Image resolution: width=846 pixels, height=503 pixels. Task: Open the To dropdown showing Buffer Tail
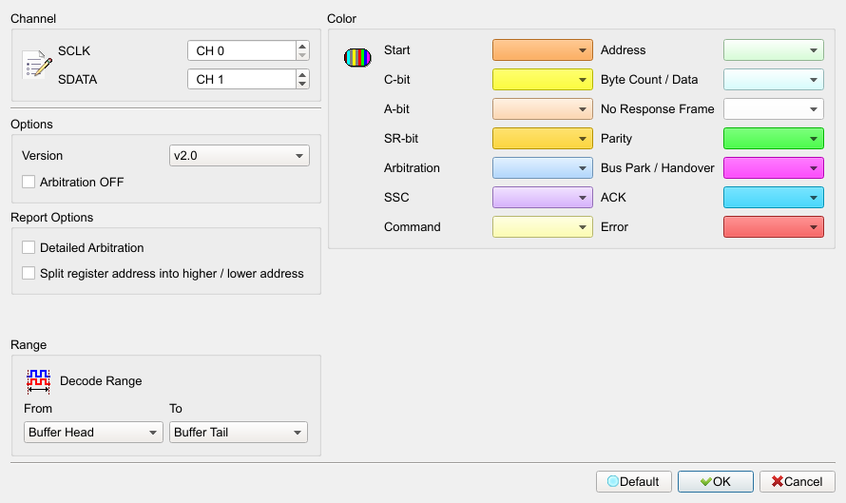239,433
